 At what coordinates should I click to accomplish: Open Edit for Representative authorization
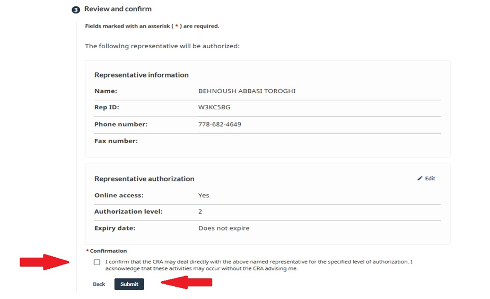430,179
